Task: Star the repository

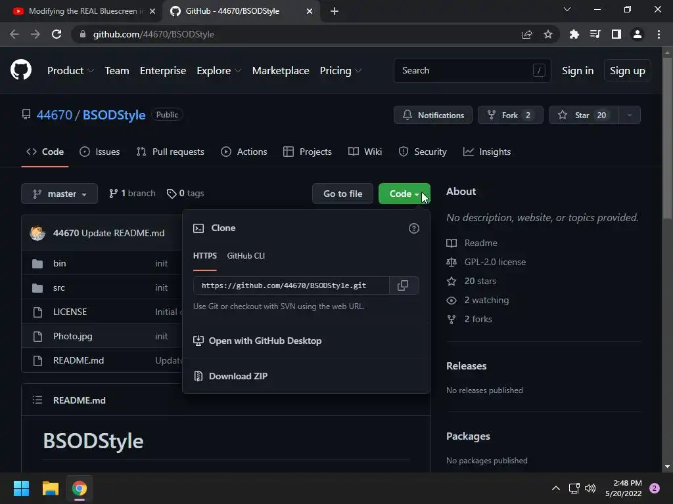Action: (x=584, y=115)
